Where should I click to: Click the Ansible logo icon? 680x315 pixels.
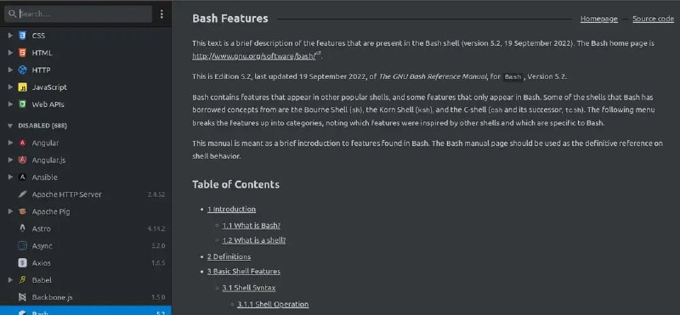click(23, 177)
